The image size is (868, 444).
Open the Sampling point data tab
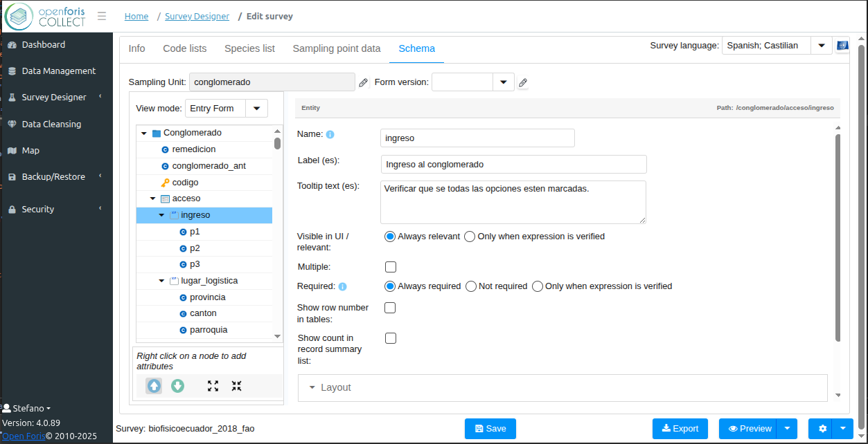tap(337, 48)
